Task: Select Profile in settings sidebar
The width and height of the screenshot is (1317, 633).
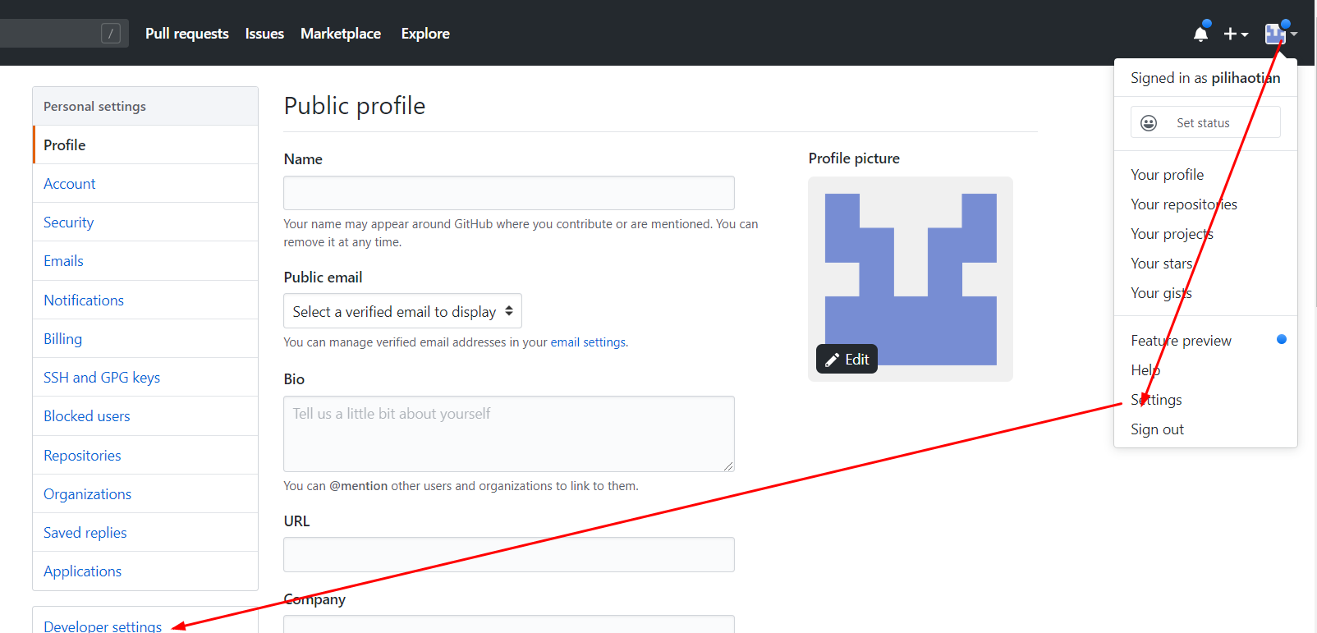Action: tap(145, 144)
